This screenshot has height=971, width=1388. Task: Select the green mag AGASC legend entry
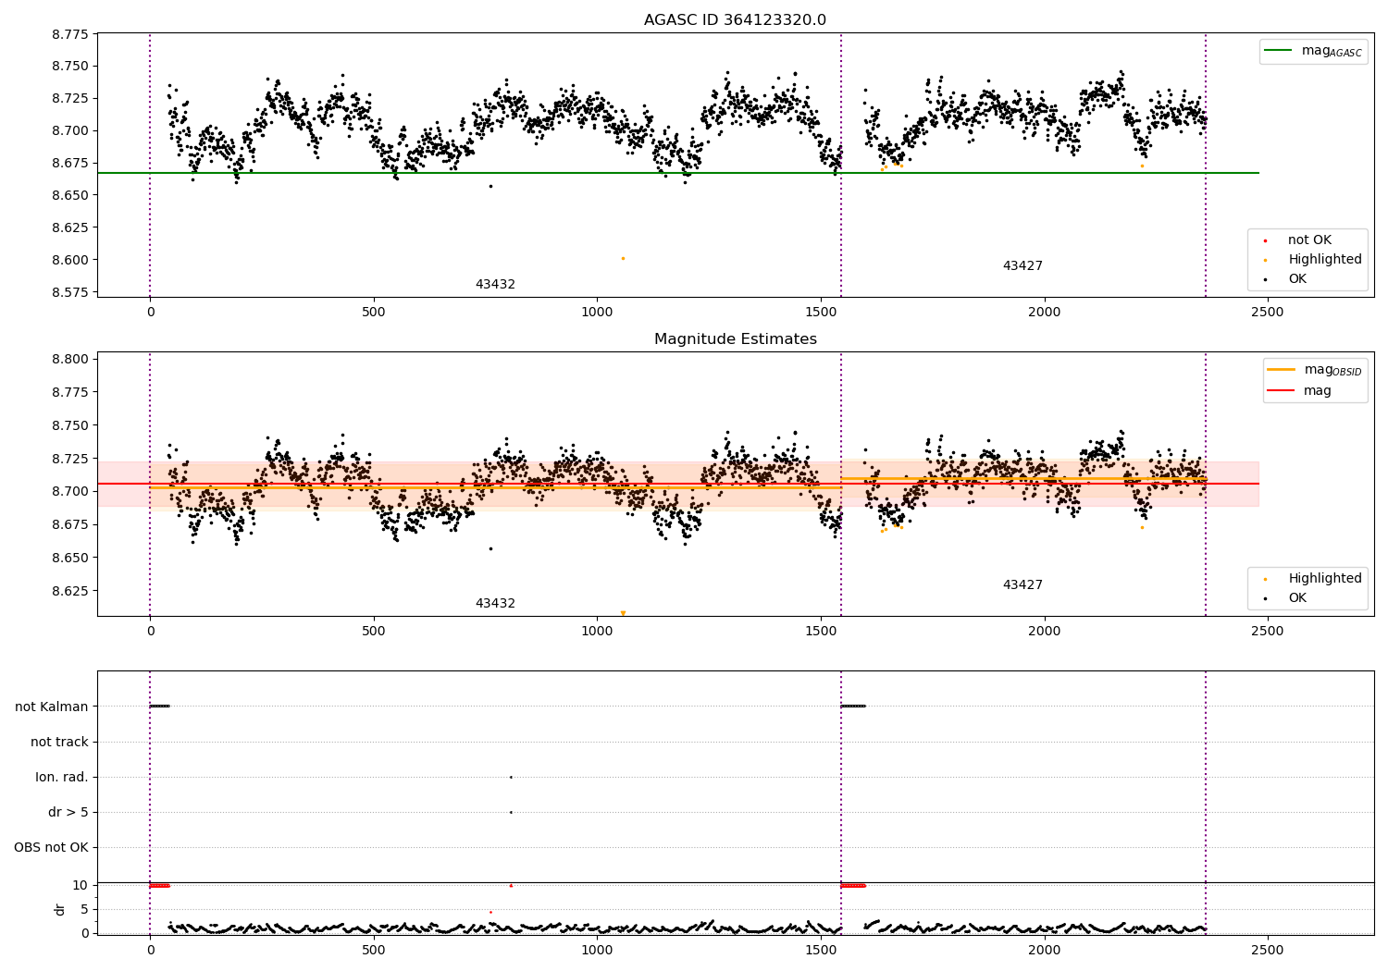[1313, 51]
